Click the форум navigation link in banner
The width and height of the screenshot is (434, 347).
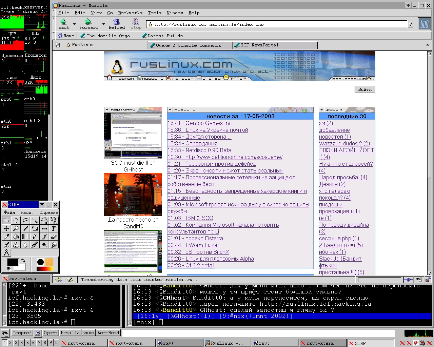coord(235,78)
